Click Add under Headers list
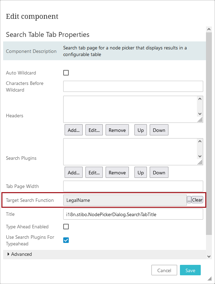The height and width of the screenshot is (284, 215). (74, 130)
